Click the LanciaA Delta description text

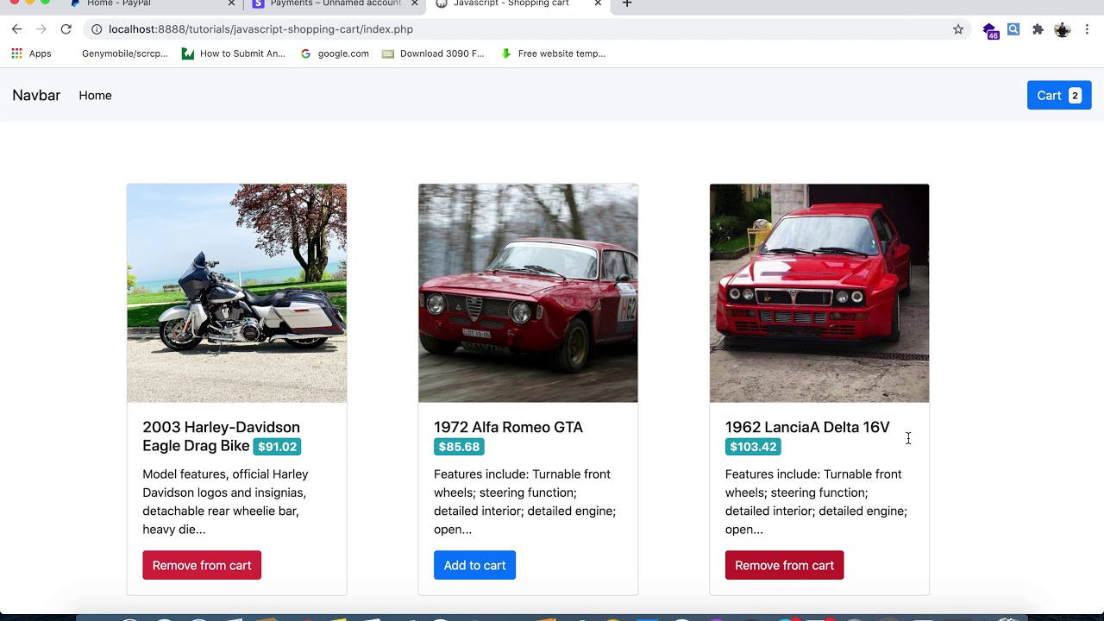coord(816,501)
